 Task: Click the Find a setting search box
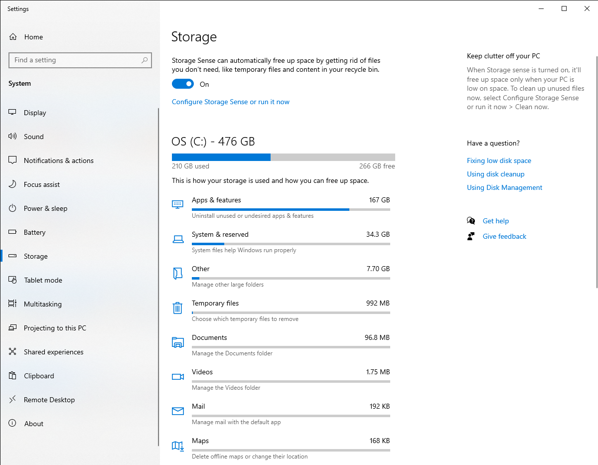80,60
